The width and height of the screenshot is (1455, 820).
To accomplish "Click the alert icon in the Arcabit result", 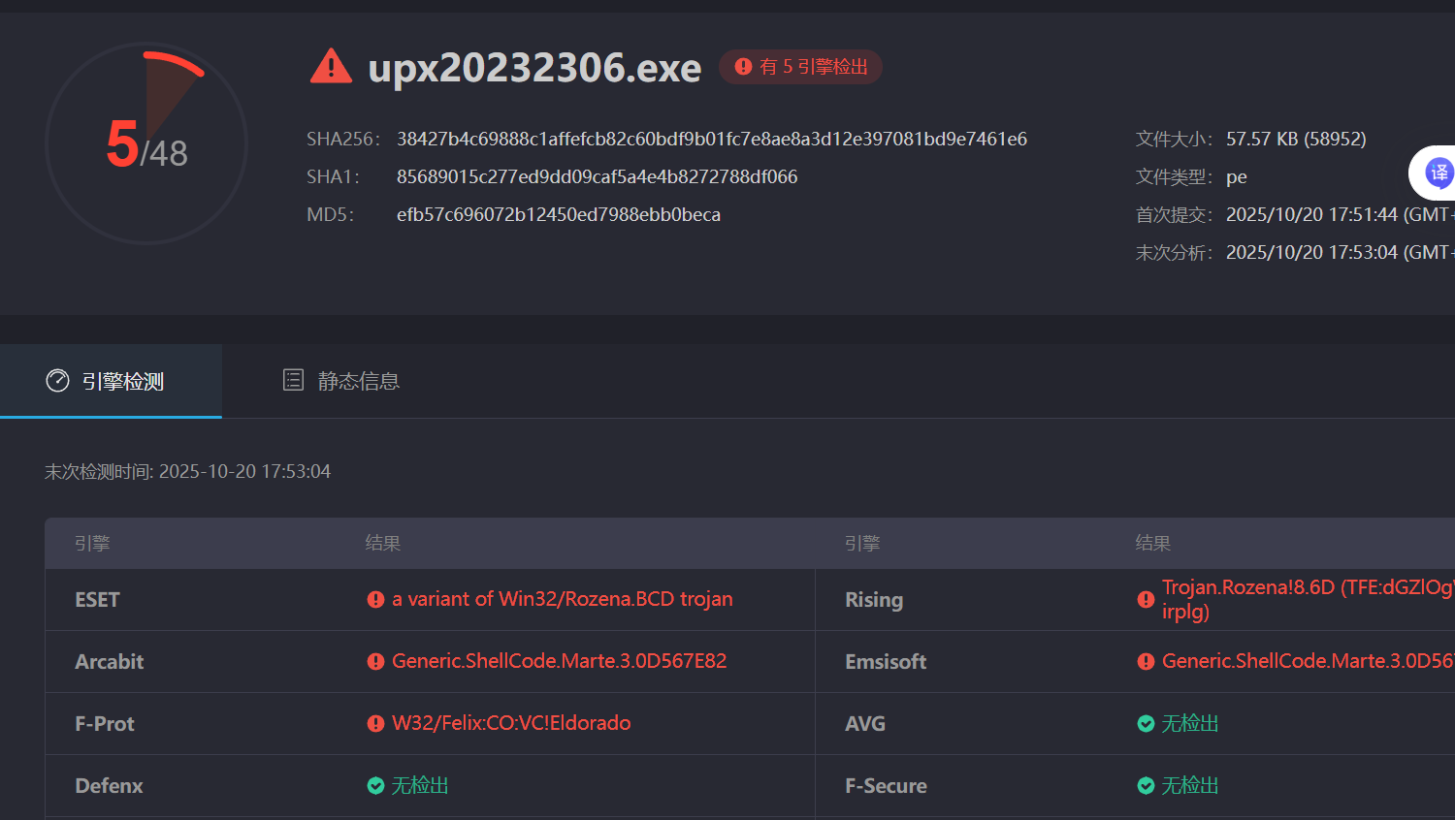I will [375, 662].
